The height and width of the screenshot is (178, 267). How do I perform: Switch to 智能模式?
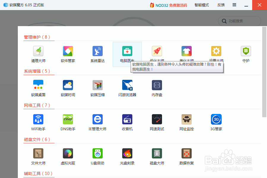click(202, 5)
